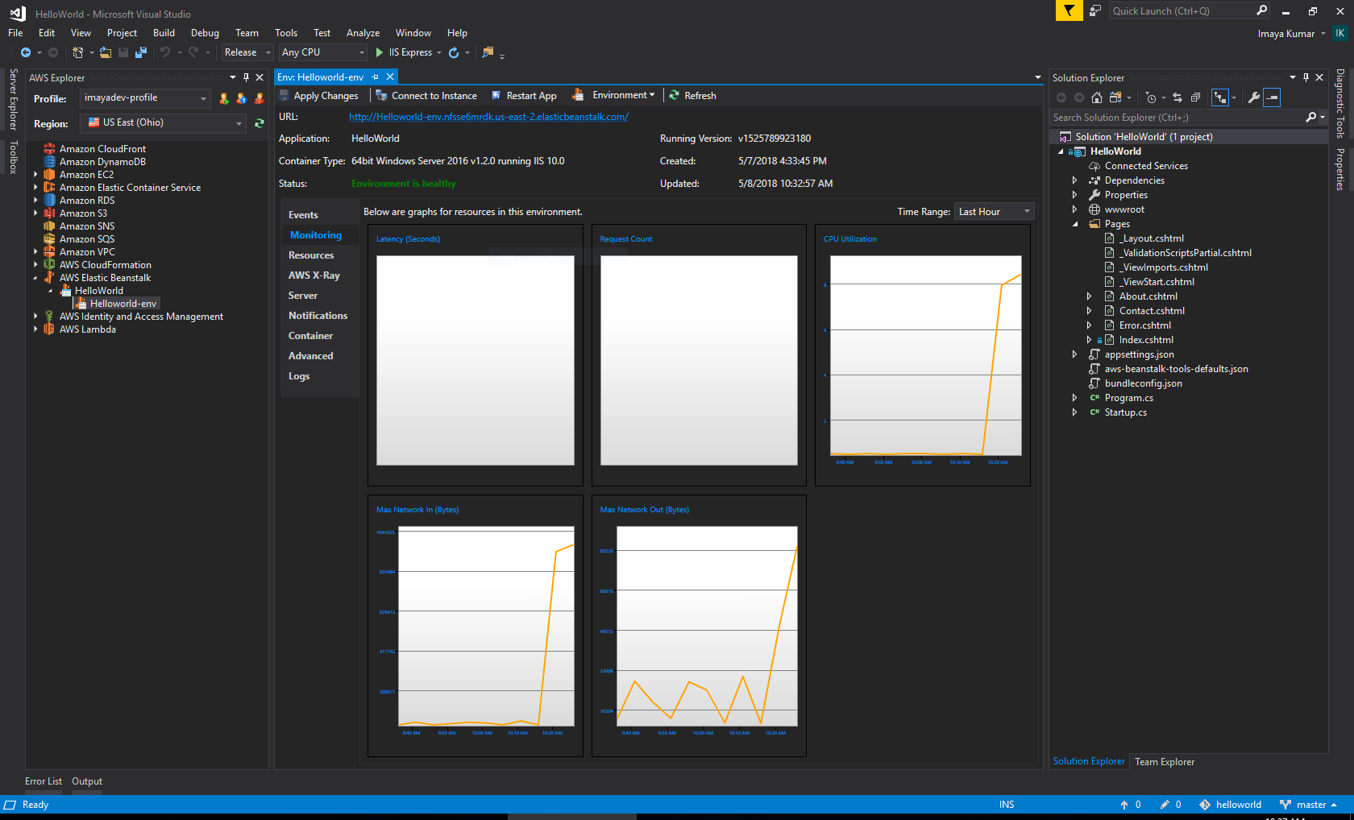Click Connect to Instance
Image resolution: width=1354 pixels, height=820 pixels.
tap(427, 96)
